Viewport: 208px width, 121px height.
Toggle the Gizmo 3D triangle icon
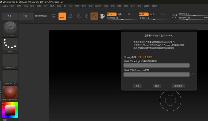[x=94, y=16]
